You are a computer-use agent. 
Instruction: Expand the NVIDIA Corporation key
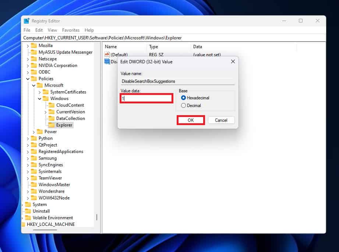pyautogui.click(x=28, y=65)
